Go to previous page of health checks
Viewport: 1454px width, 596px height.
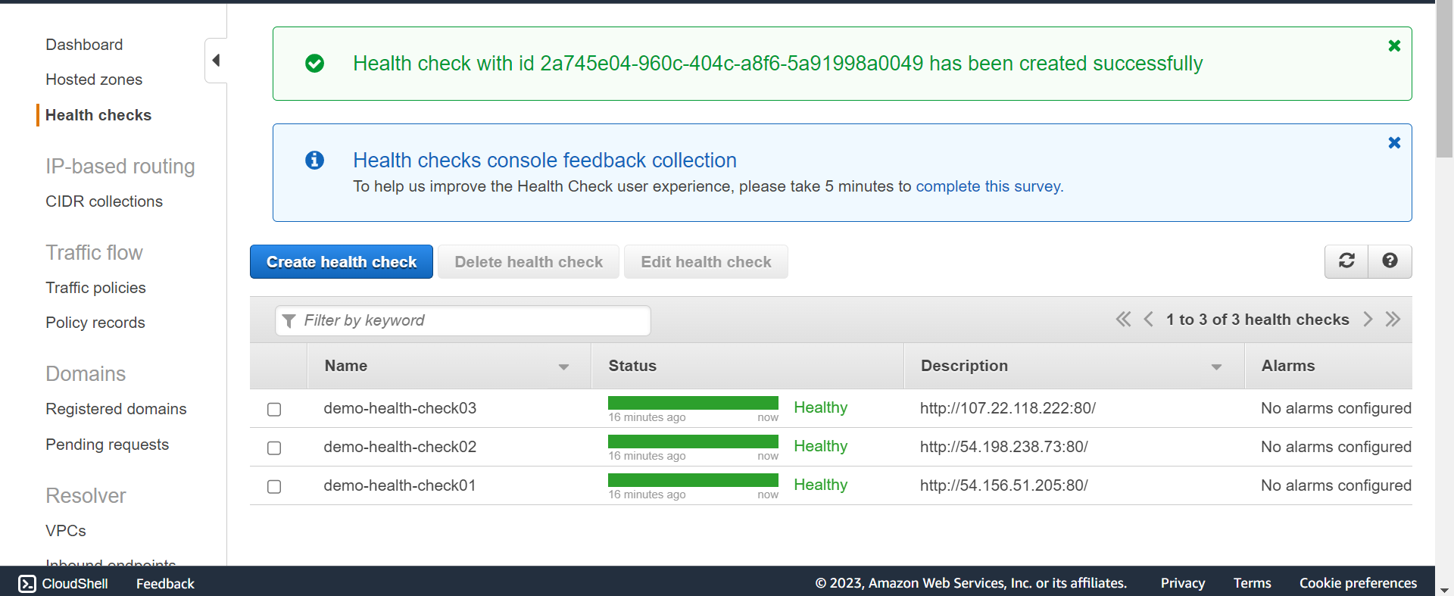tap(1148, 320)
